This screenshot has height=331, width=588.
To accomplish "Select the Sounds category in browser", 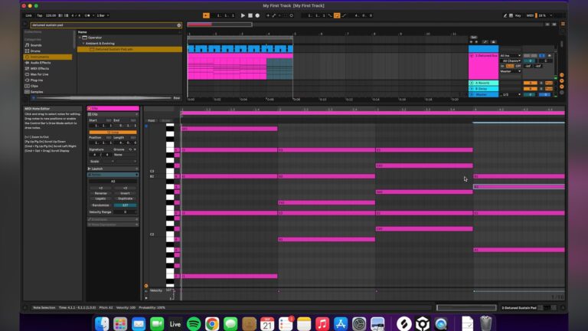I will [37, 45].
